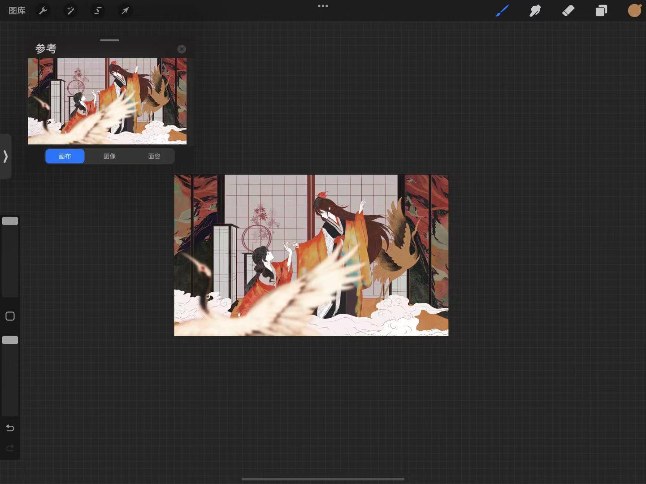Screen dimensions: 646x484
Task: Undo the last action
Action: pyautogui.click(x=10, y=428)
